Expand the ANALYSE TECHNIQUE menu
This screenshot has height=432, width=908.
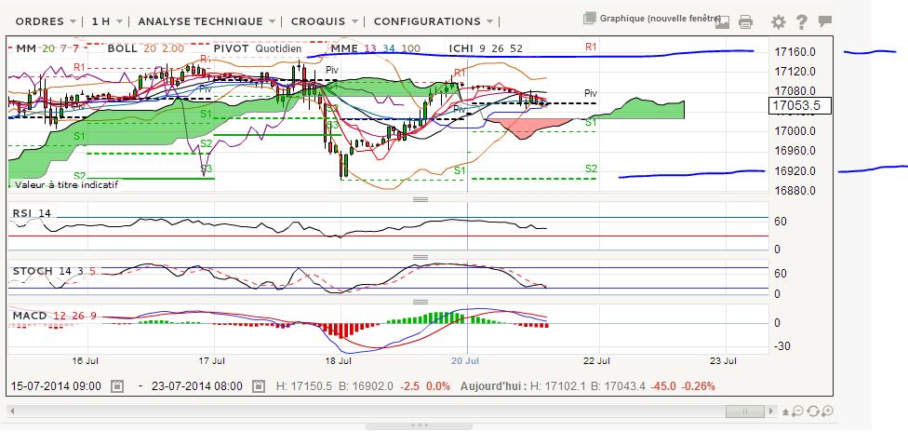[207, 21]
